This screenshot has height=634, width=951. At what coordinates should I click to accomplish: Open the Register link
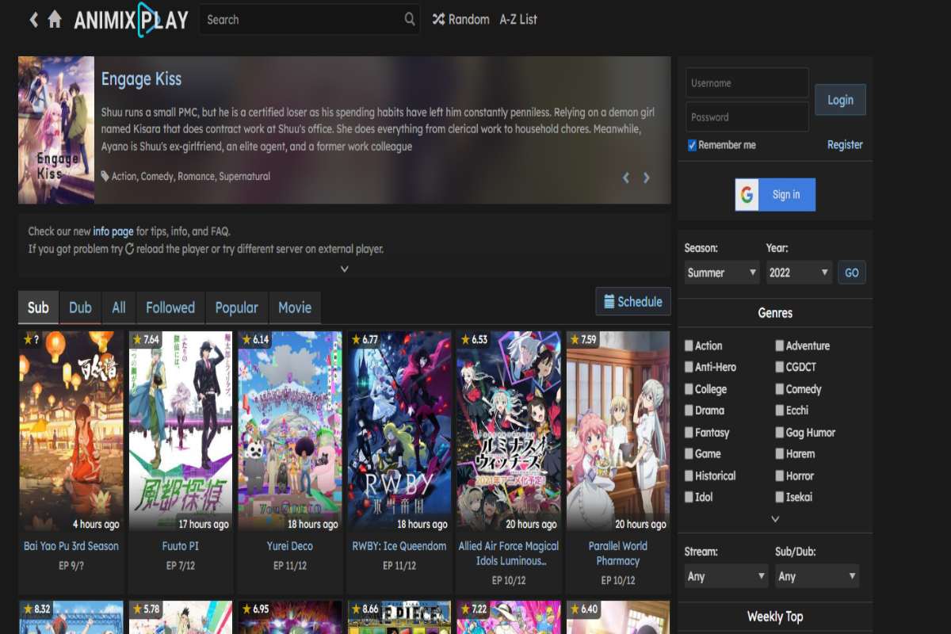click(845, 145)
